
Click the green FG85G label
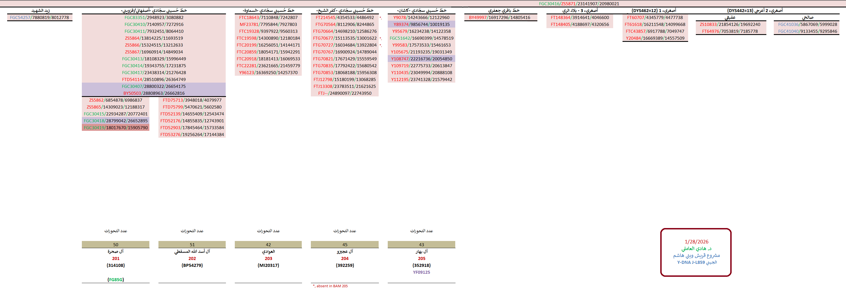point(116,280)
